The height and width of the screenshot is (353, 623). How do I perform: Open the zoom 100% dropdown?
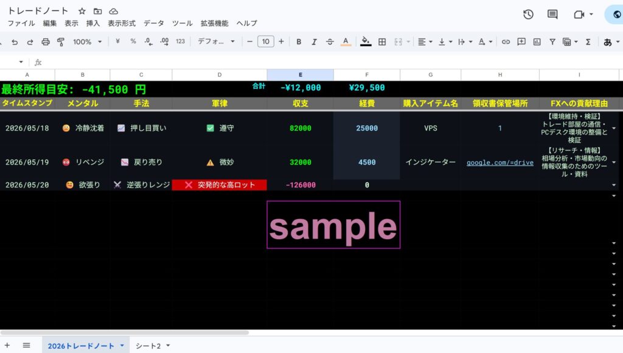88,42
